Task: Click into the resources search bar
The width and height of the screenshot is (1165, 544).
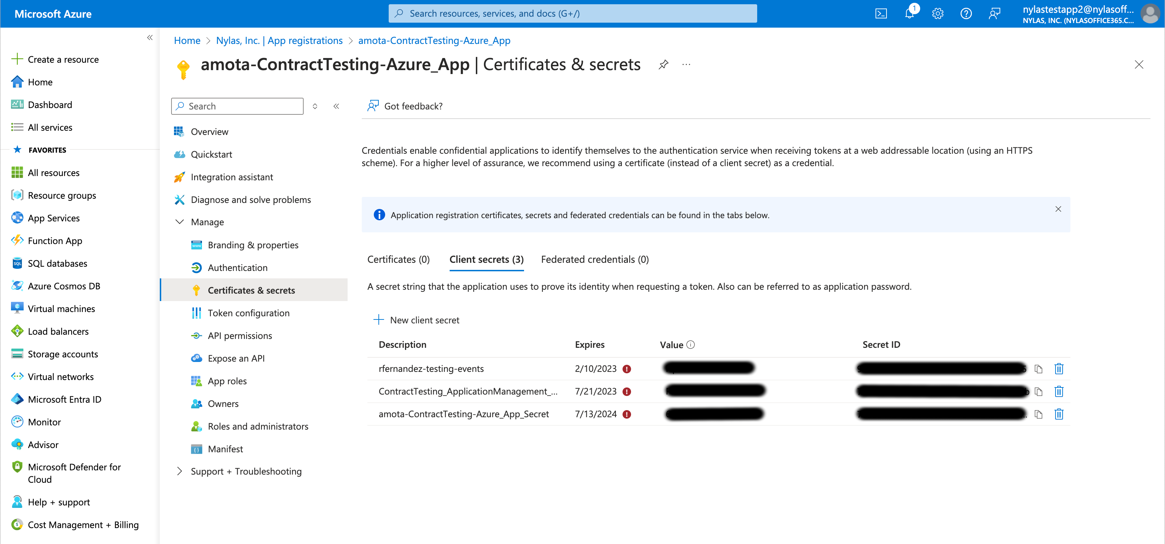Action: click(572, 13)
